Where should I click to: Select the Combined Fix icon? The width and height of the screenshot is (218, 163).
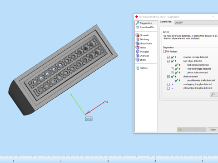138,27
